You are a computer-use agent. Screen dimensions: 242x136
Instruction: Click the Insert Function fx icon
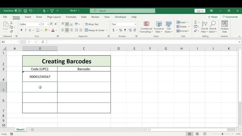[x=43, y=42]
